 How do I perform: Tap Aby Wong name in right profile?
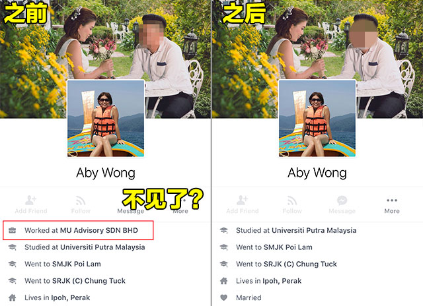[x=317, y=173]
